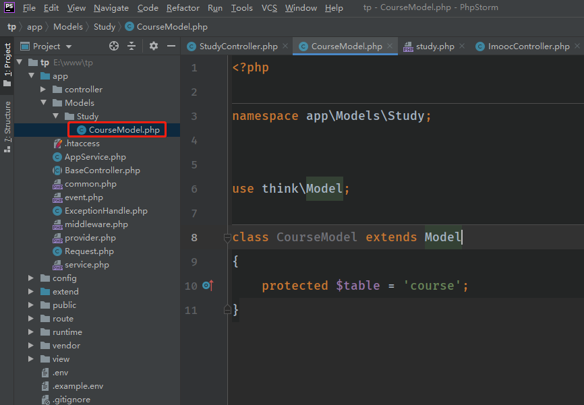Viewport: 584px width, 405px height.
Task: Switch to the StudyController.php tab
Action: 237,46
